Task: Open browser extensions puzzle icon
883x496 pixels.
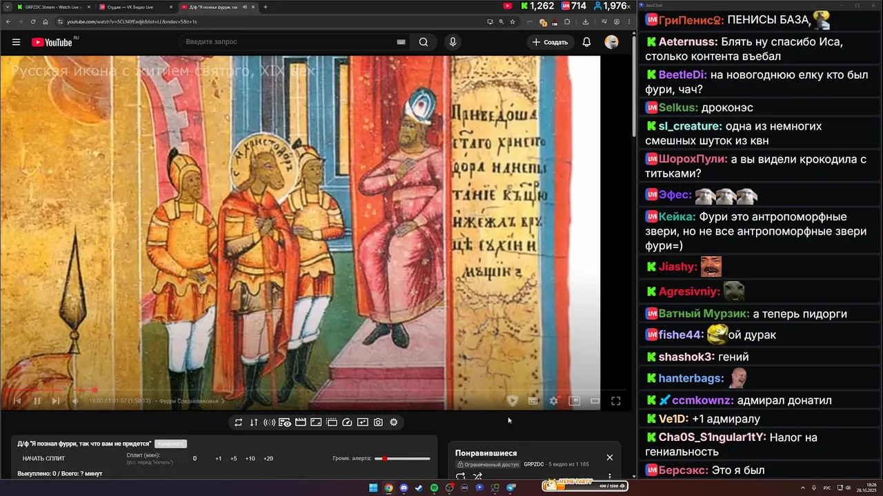Action: coord(567,21)
